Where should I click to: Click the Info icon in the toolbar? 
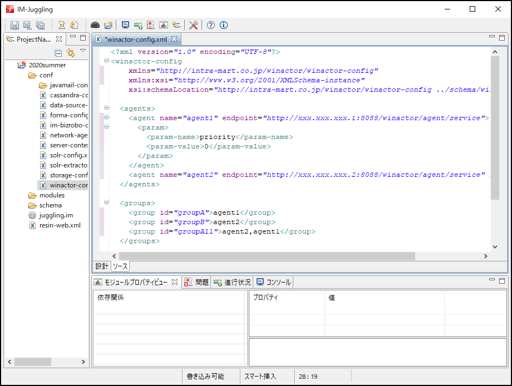[x=223, y=25]
